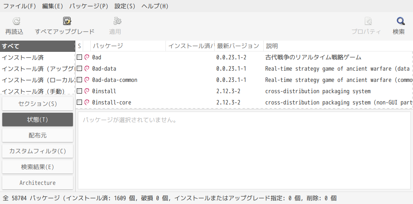Open the Search (検索) magnifier icon
The width and height of the screenshot is (413, 204).
(401, 21)
